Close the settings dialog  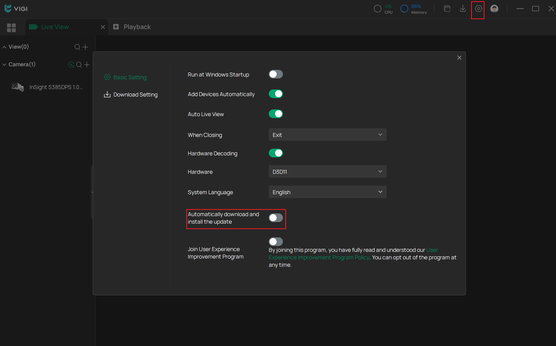pos(459,58)
